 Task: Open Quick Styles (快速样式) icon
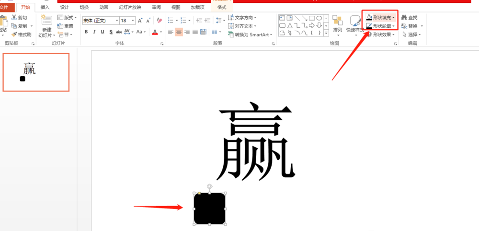point(355,21)
